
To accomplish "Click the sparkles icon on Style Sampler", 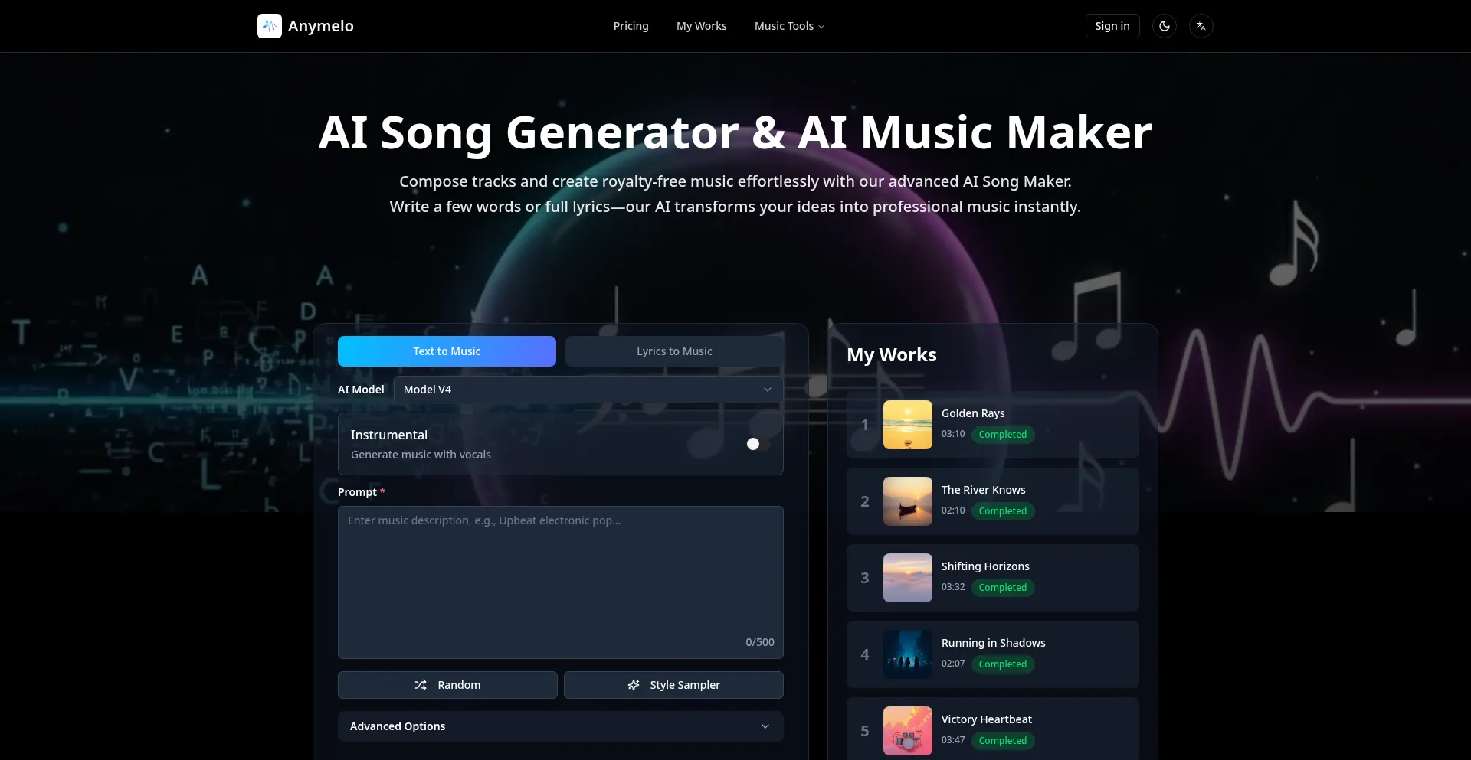I will [x=634, y=685].
